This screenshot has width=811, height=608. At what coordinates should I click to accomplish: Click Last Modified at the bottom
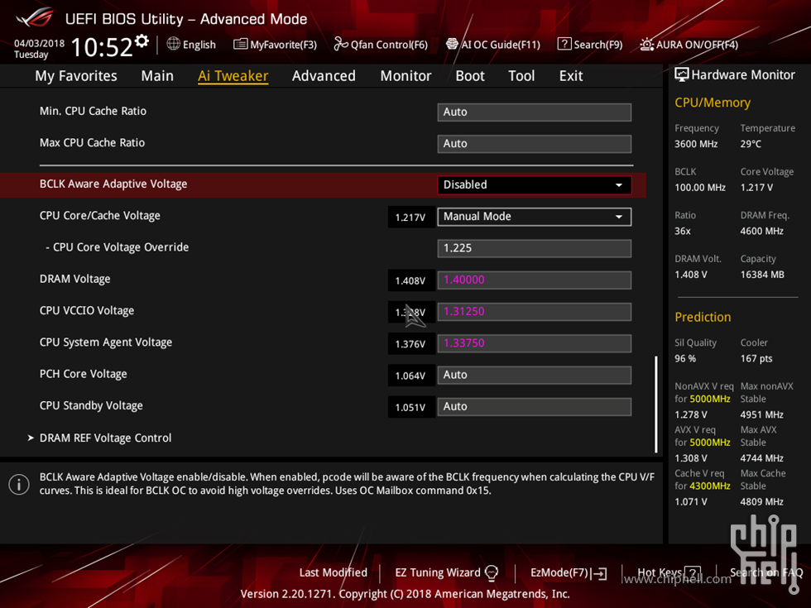333,572
